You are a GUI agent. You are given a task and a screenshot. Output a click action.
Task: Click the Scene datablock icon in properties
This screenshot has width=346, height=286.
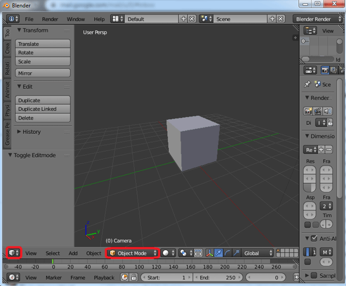click(x=317, y=84)
